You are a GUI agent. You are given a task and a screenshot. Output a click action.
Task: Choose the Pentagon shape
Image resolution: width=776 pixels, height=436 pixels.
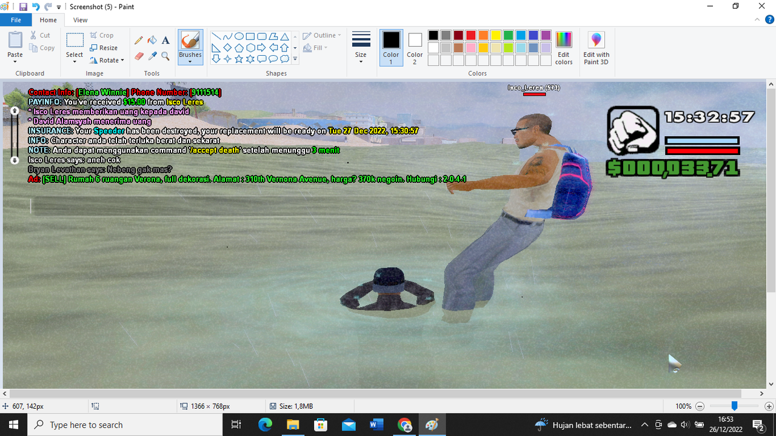(239, 48)
